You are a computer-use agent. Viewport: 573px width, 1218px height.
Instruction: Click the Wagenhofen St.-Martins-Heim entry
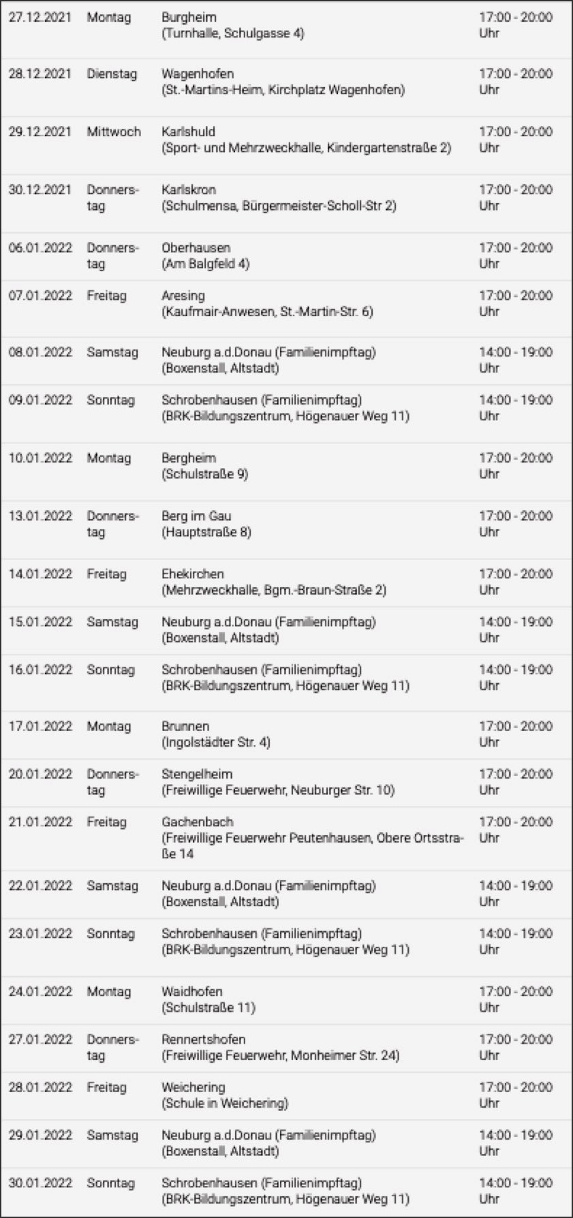(282, 82)
